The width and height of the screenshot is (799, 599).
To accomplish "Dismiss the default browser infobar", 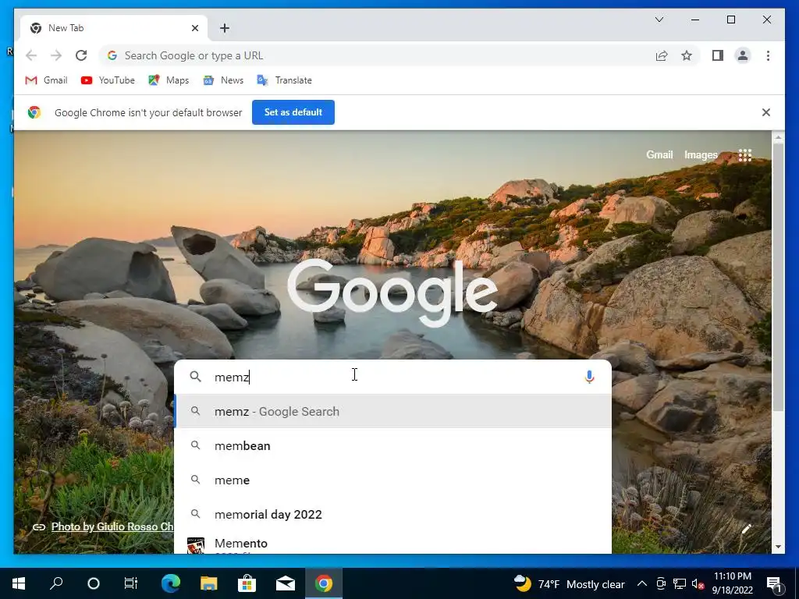I will (x=766, y=112).
